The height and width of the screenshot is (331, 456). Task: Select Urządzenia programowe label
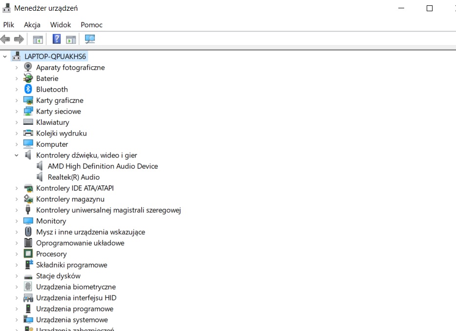pos(75,309)
